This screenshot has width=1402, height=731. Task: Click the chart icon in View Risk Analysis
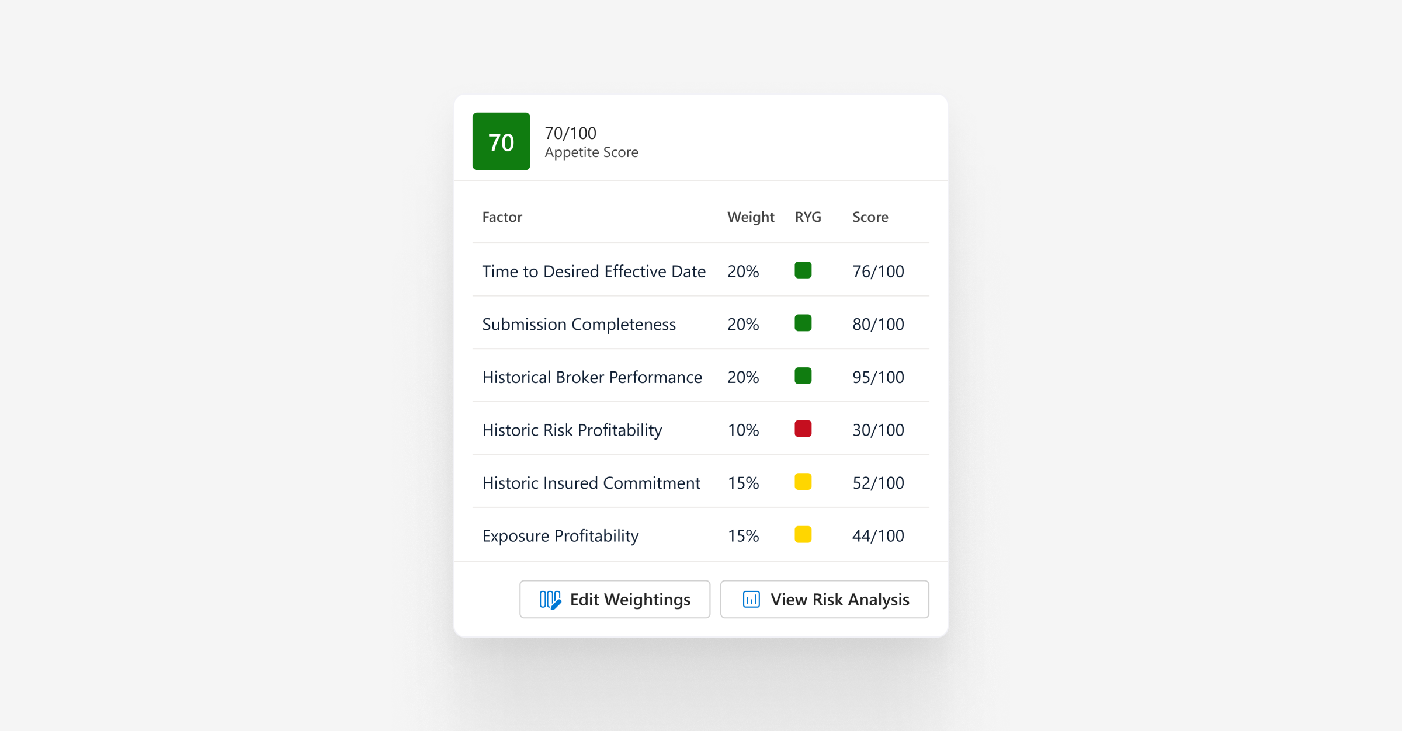pos(751,600)
